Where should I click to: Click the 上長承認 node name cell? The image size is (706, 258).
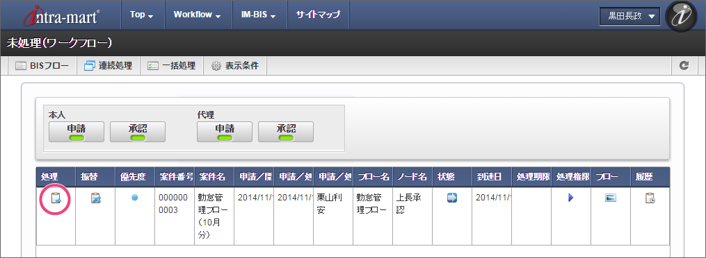412,216
